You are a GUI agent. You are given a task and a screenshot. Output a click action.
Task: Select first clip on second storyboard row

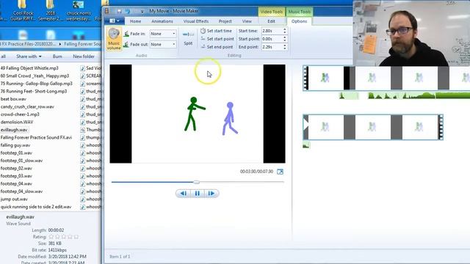pyautogui.click(x=325, y=127)
